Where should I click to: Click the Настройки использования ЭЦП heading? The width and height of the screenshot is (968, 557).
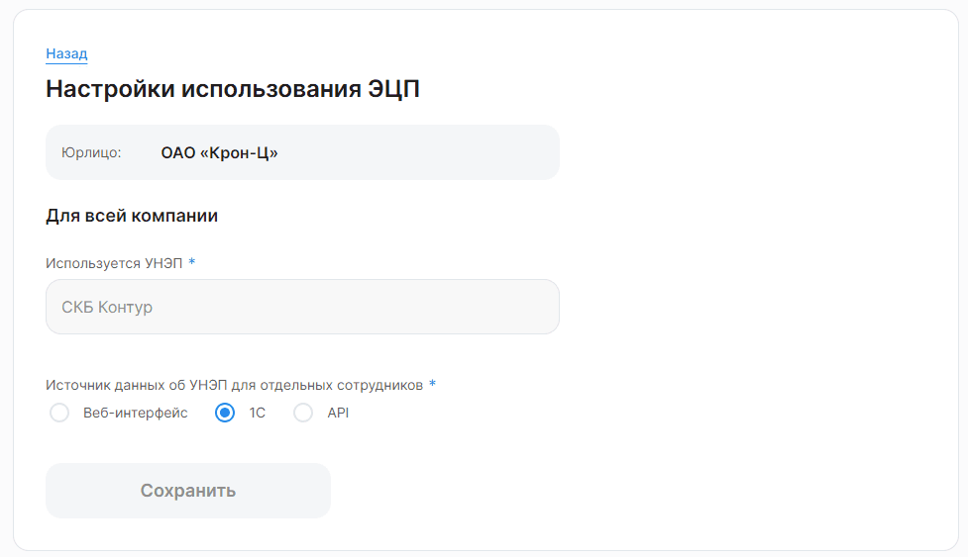coord(233,89)
